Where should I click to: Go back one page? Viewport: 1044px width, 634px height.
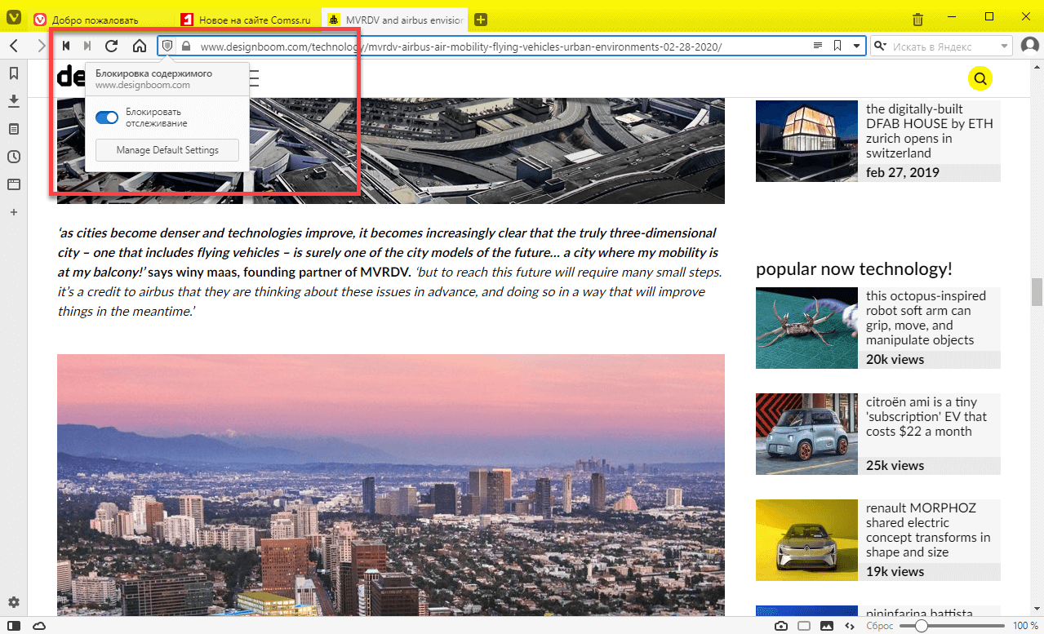[x=14, y=47]
